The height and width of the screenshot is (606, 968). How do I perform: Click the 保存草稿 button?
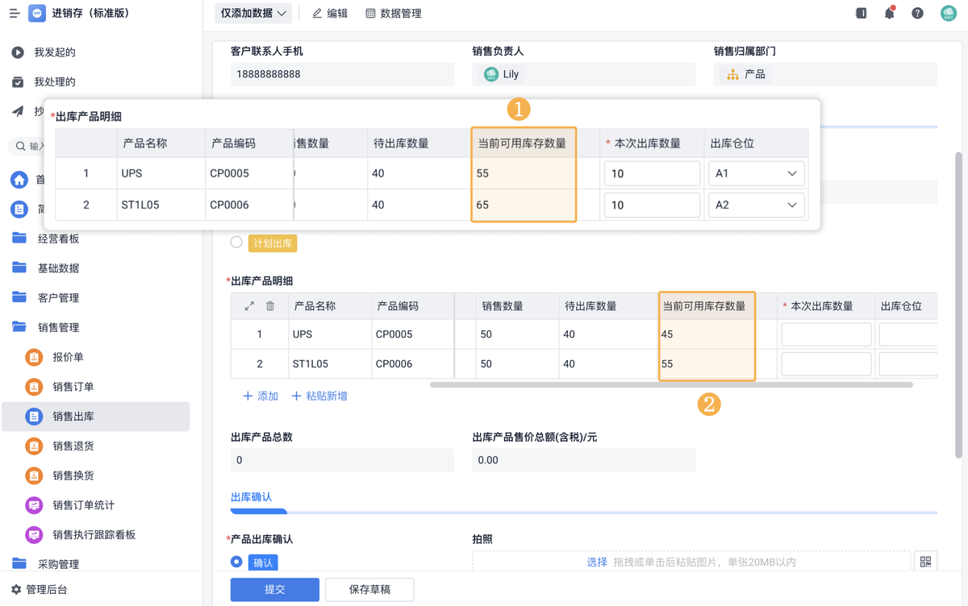[x=369, y=589]
